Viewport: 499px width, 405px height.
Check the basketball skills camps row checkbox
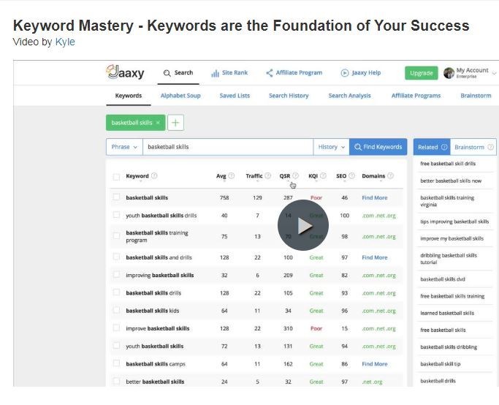(116, 363)
